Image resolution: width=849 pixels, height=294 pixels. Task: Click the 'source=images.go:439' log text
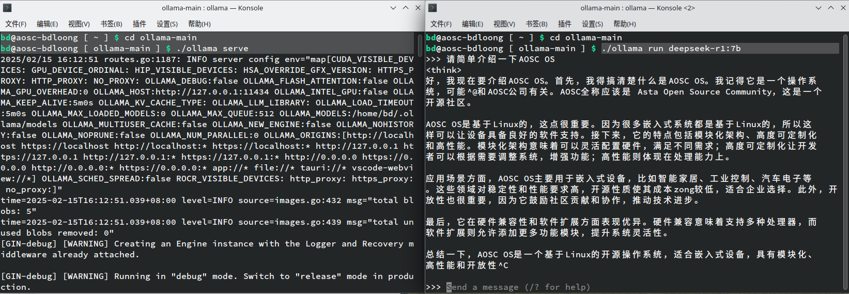point(290,222)
